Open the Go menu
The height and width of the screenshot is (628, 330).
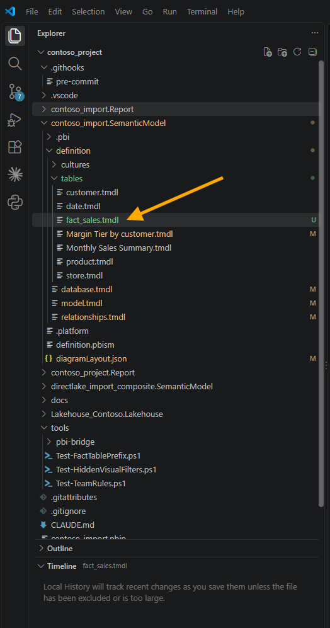[x=147, y=11]
